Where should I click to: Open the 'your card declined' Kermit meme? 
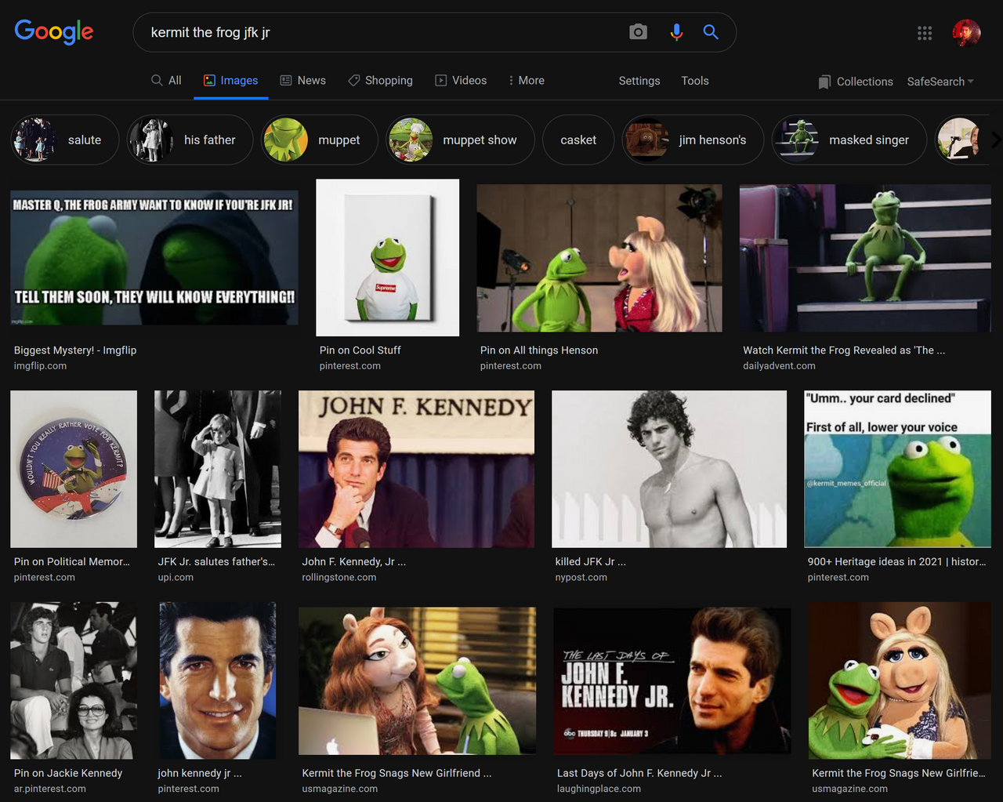(x=898, y=469)
